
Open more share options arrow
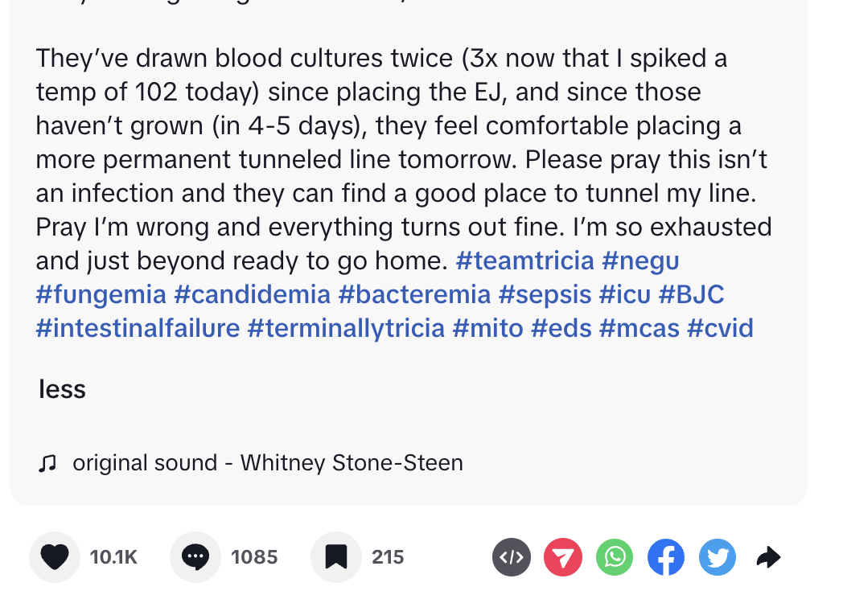768,557
